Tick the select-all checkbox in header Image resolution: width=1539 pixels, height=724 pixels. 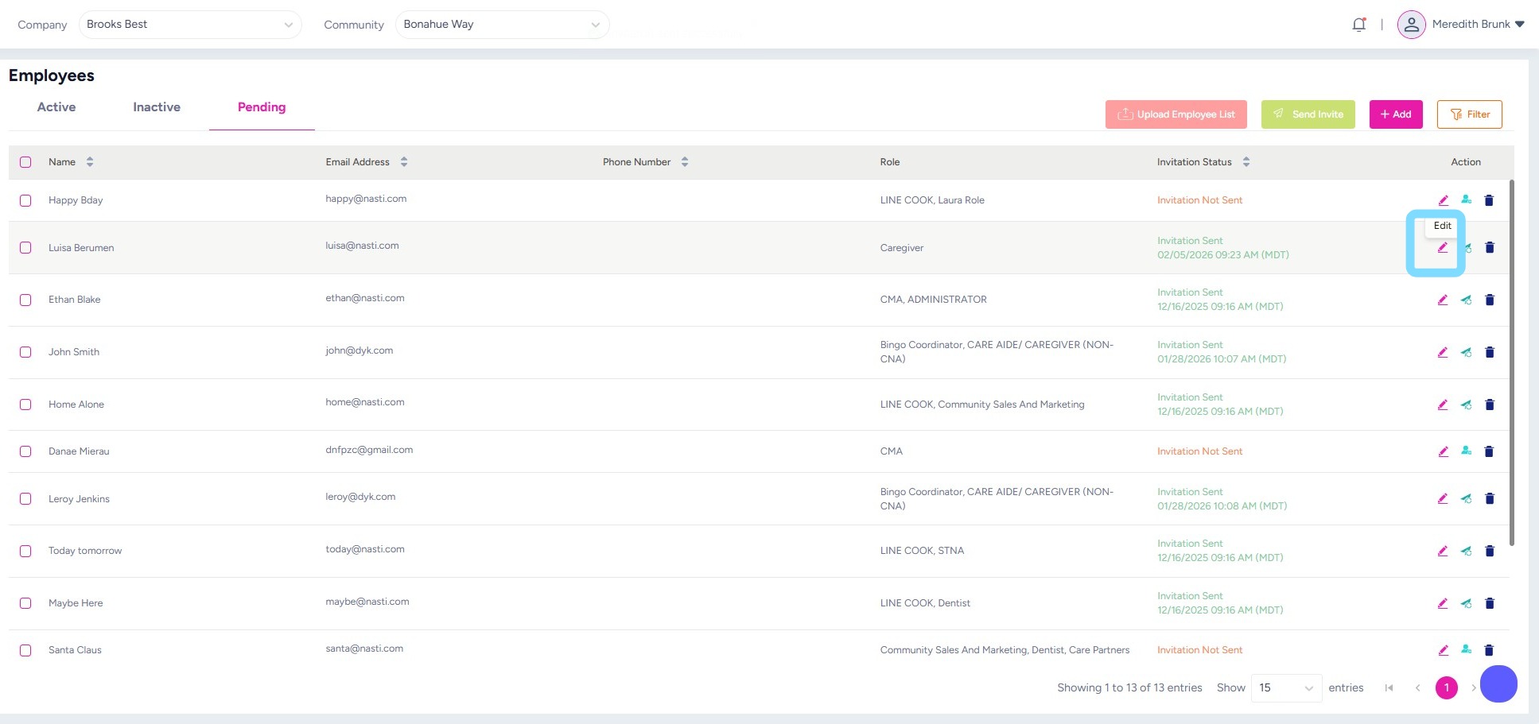click(x=25, y=162)
